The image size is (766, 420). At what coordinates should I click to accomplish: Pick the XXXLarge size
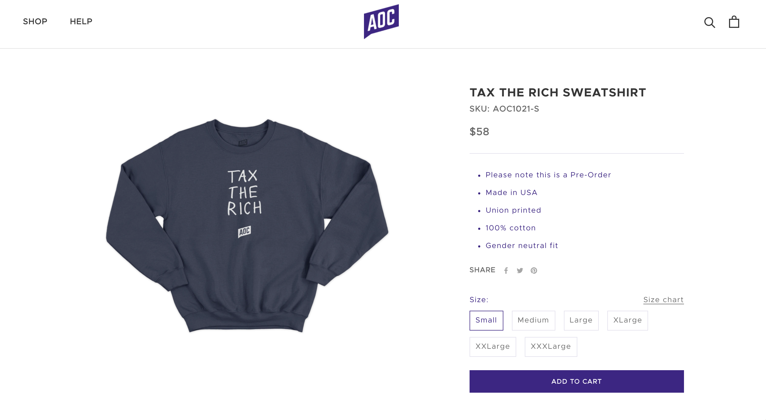[551, 347]
